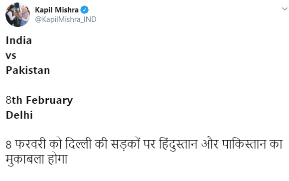This screenshot has width=289, height=181.
Task: Click the Hindi word दिल्ली
Action: click(x=78, y=144)
